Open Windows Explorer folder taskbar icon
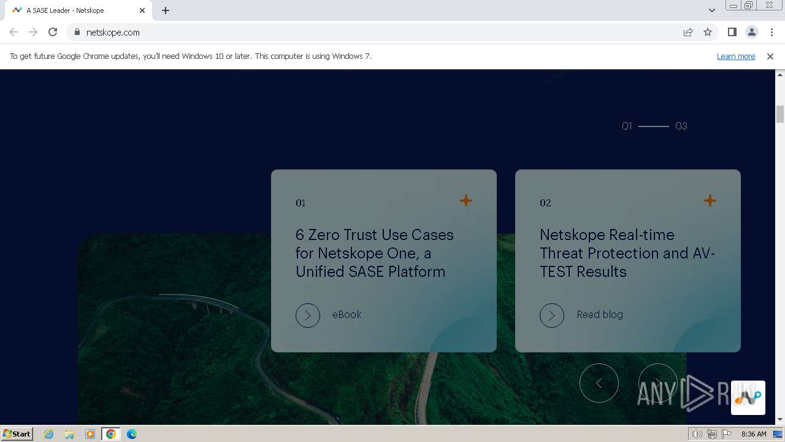This screenshot has width=785, height=442. (x=69, y=434)
